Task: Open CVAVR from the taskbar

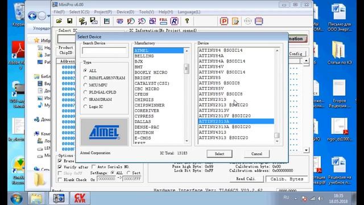Action: coord(80,199)
